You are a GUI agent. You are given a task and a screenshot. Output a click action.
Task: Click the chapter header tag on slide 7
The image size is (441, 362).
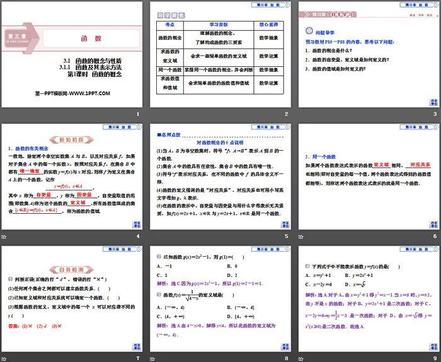click(x=122, y=249)
